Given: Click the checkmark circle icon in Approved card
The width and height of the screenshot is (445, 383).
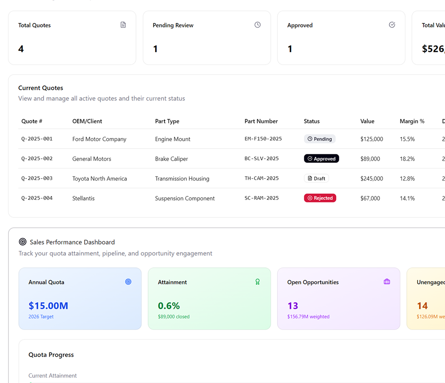Looking at the screenshot, I should [x=392, y=25].
